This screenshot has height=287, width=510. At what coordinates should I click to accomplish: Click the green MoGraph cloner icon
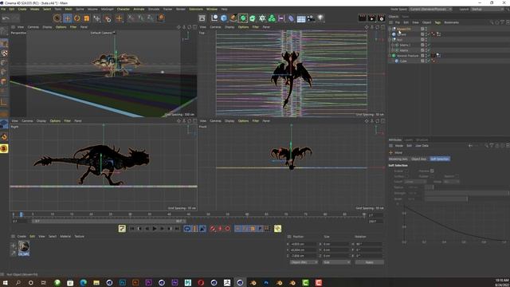click(272, 18)
